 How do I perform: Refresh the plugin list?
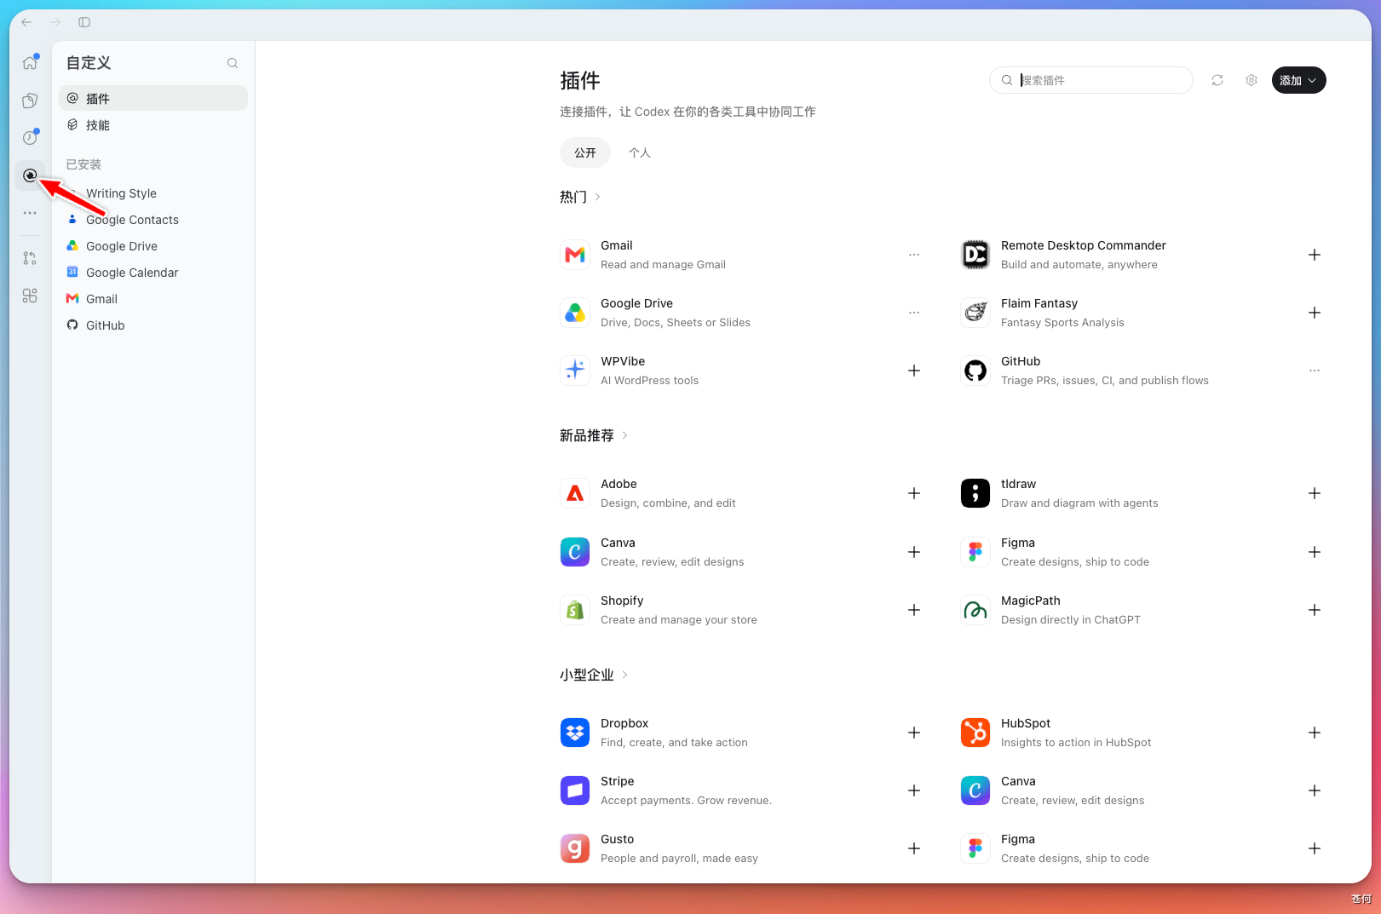coord(1217,80)
